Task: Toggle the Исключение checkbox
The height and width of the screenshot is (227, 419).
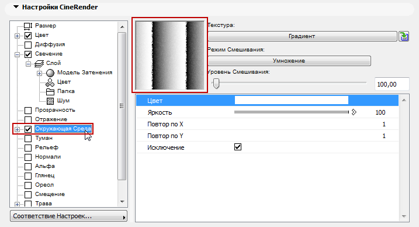Action: point(238,147)
